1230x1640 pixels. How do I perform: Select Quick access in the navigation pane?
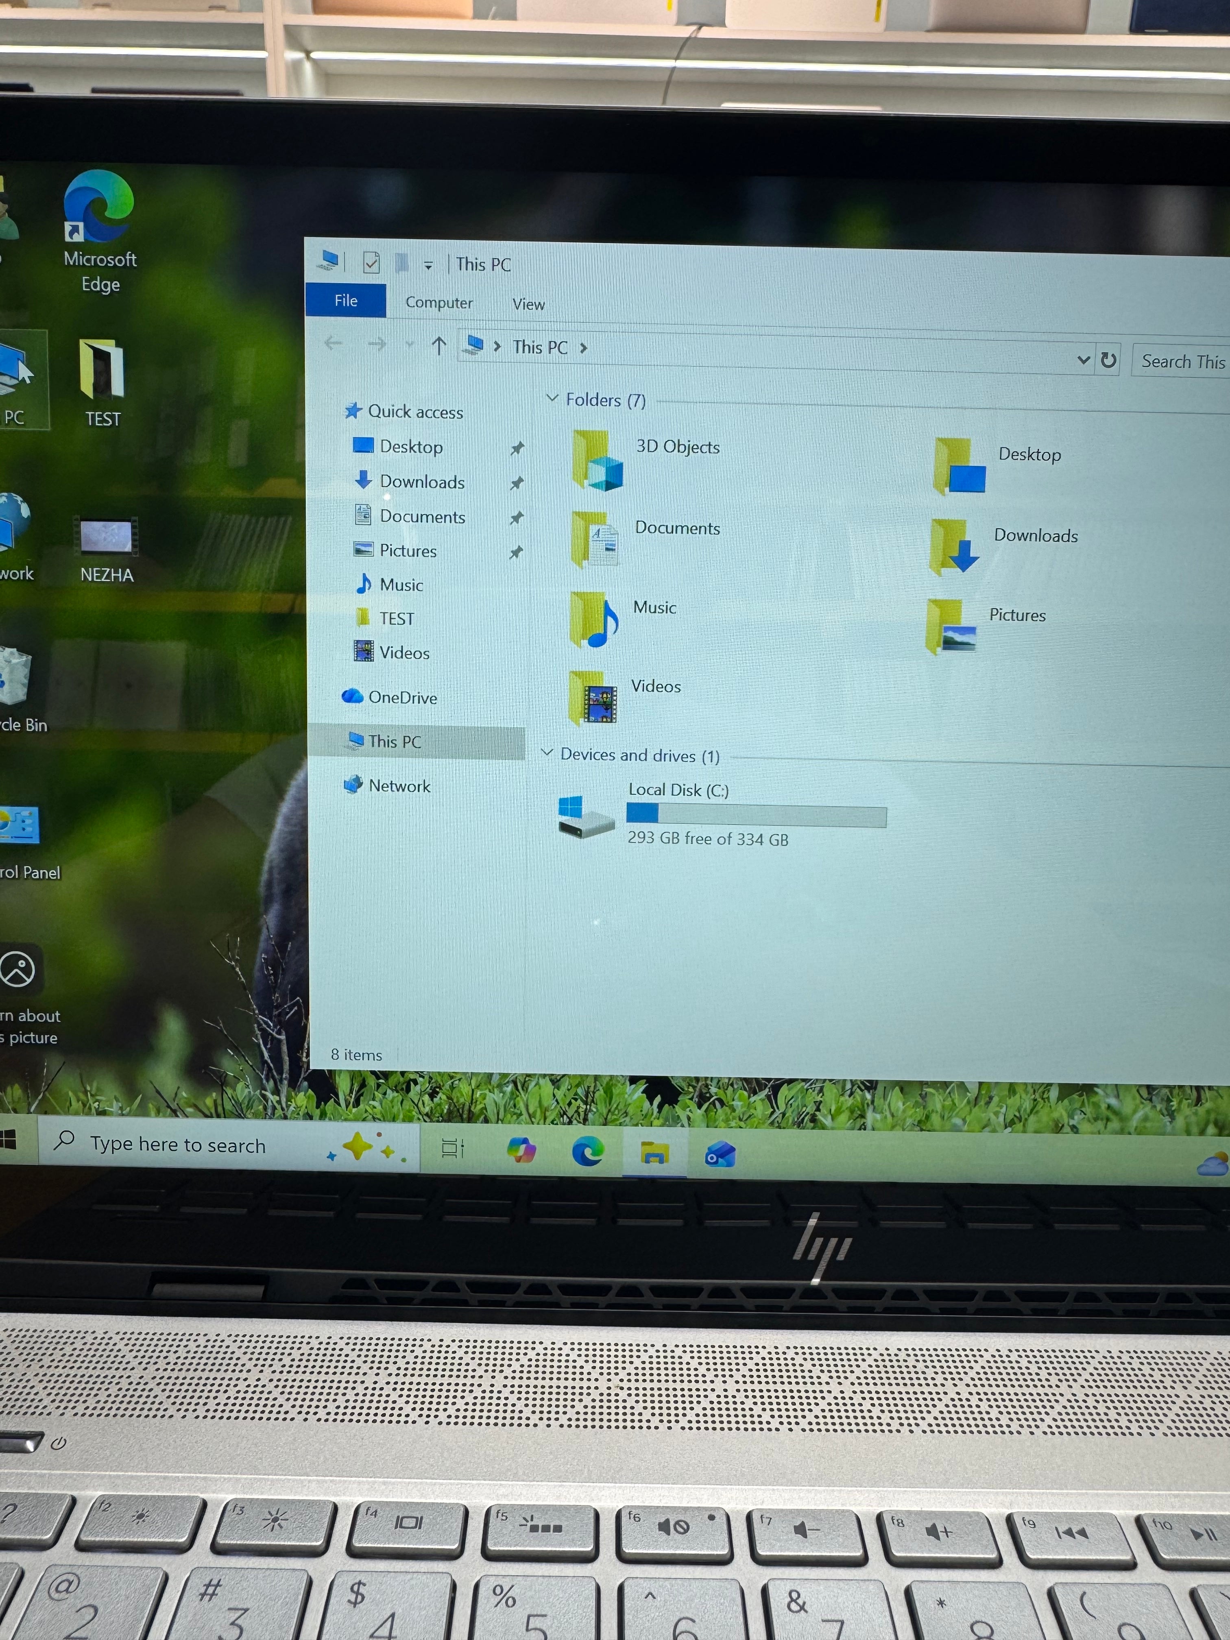404,411
